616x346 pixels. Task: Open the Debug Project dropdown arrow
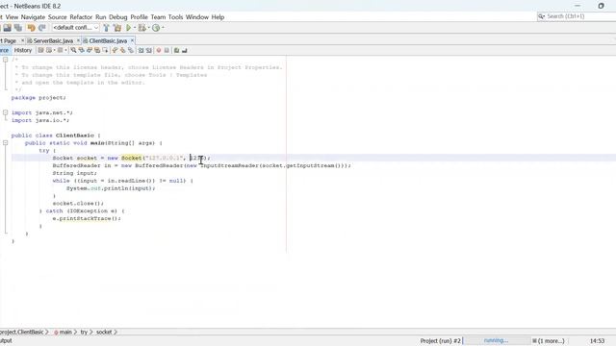[x=149, y=28]
